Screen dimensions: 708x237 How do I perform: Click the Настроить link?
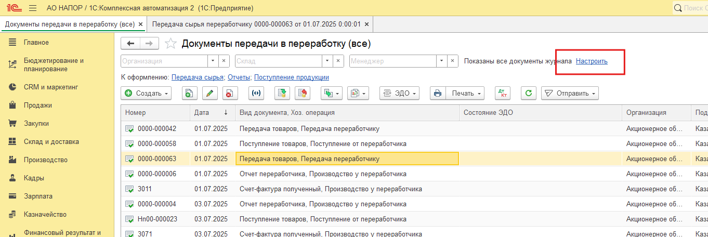pyautogui.click(x=592, y=61)
